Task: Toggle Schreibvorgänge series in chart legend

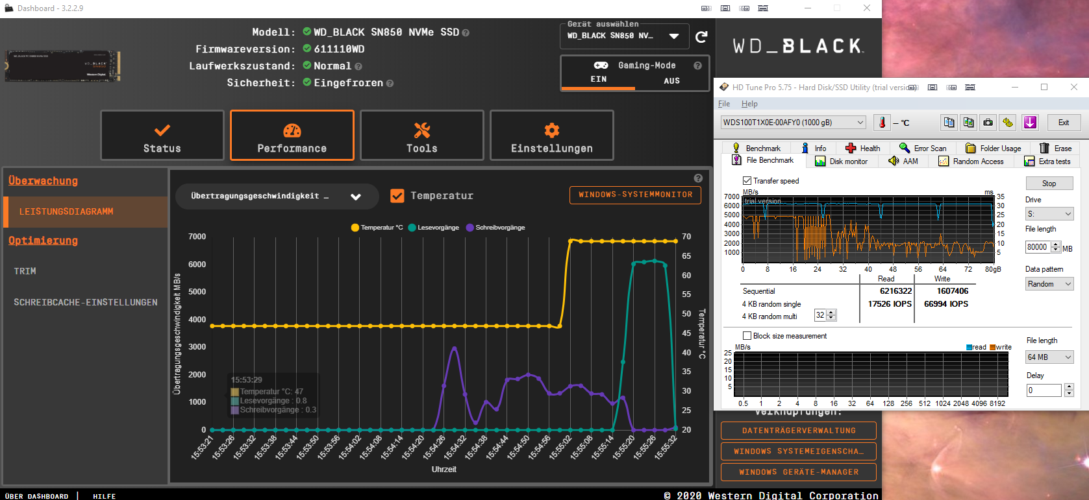Action: click(x=495, y=228)
